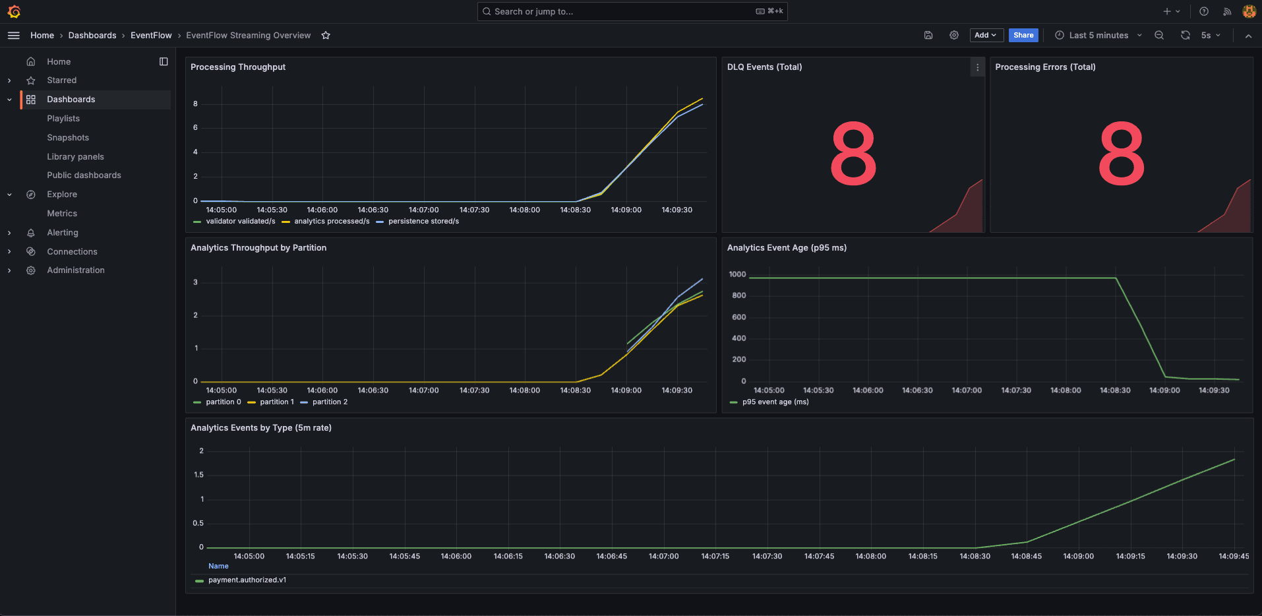The height and width of the screenshot is (616, 1262).
Task: Expand the 5s refresh interval dropdown
Action: [x=1211, y=36]
